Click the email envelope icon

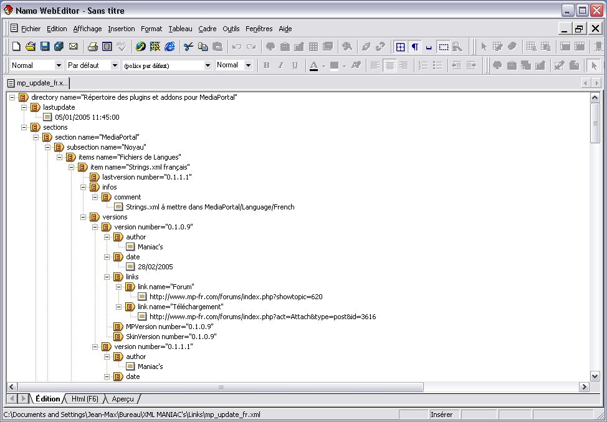tap(73, 47)
